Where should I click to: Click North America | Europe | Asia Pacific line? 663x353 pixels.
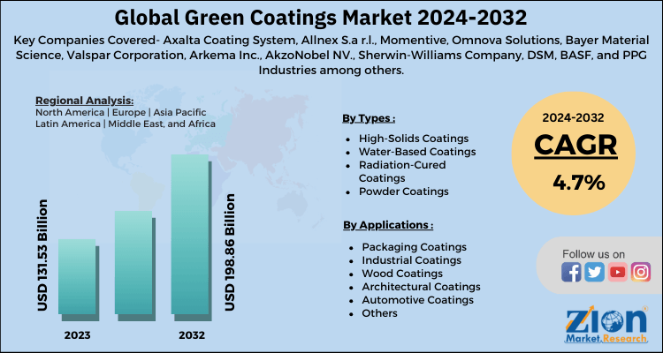(x=121, y=113)
